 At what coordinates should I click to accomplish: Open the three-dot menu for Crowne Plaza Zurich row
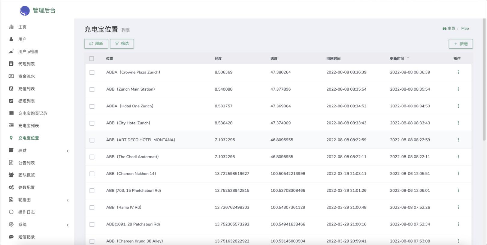tap(458, 72)
